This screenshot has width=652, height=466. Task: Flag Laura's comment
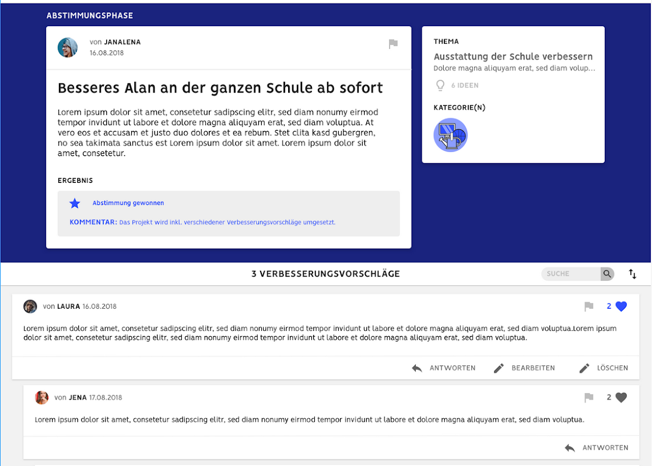tap(589, 306)
